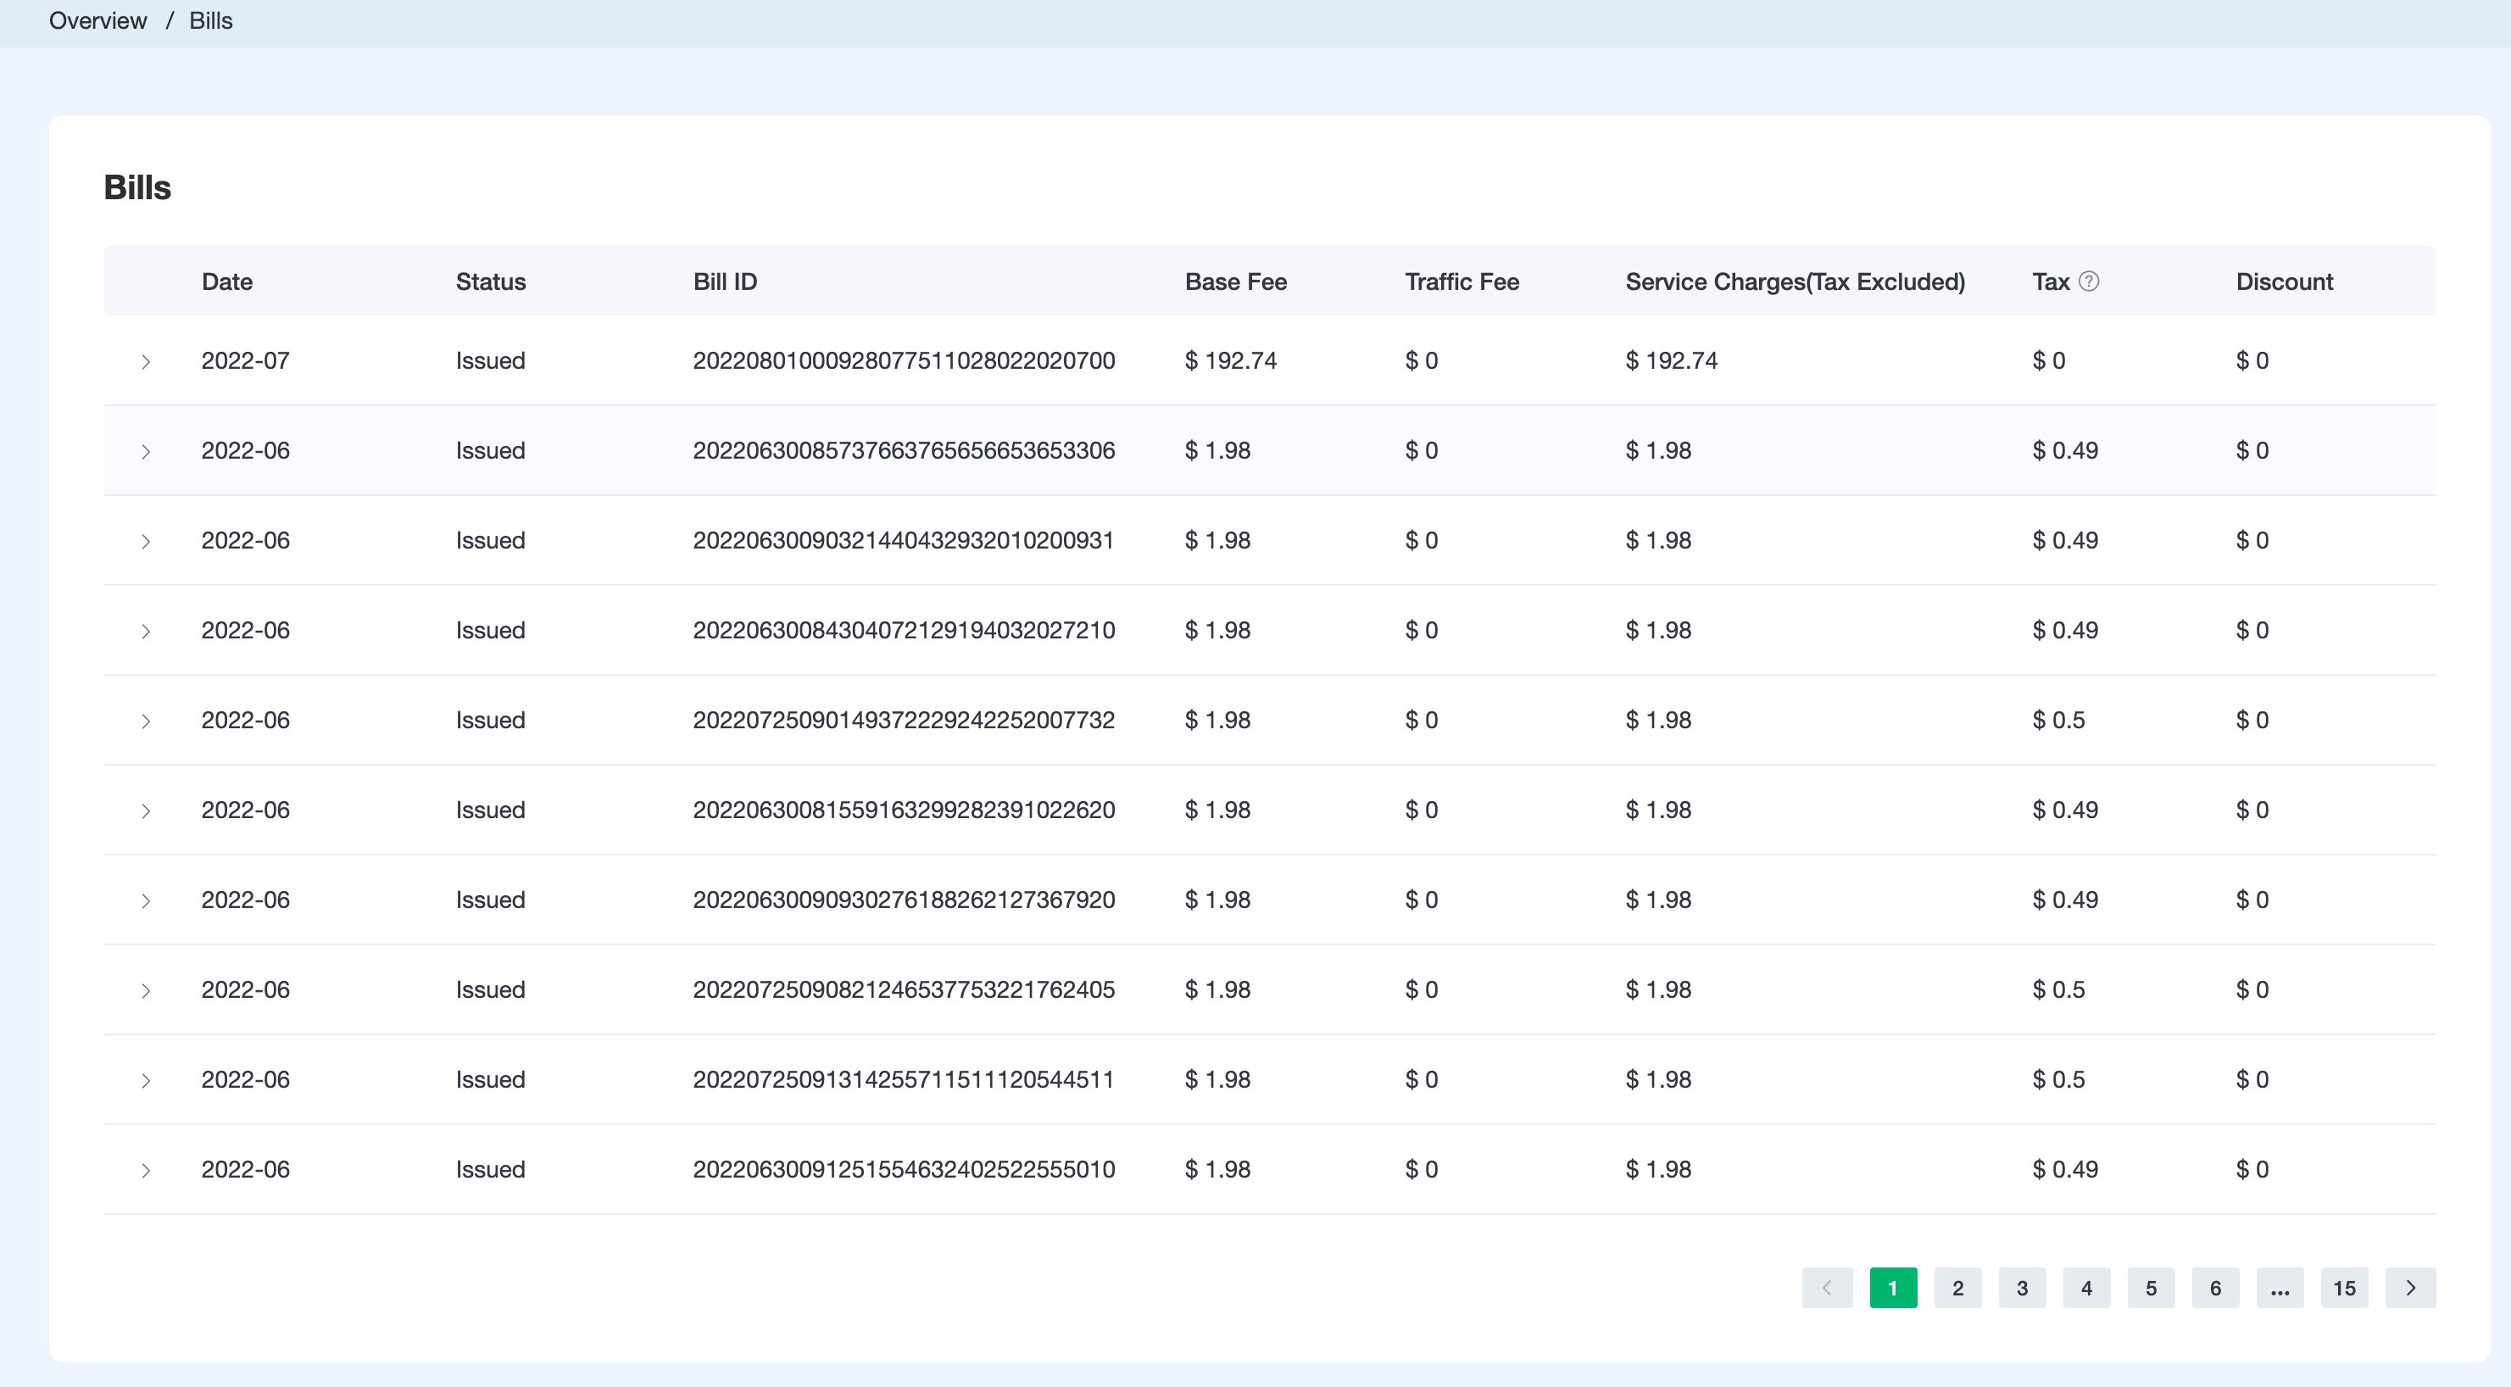Select Bill ID 20220630090321440432932010200931
The height and width of the screenshot is (1387, 2511).
(x=904, y=540)
